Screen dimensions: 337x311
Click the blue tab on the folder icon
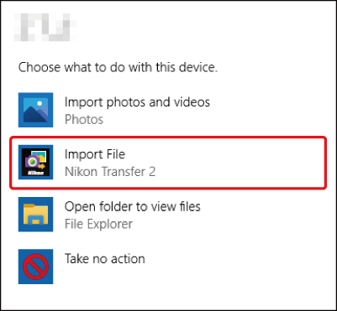35,220
